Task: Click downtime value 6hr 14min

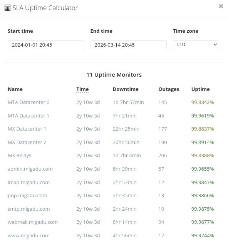Action: pos(125,222)
